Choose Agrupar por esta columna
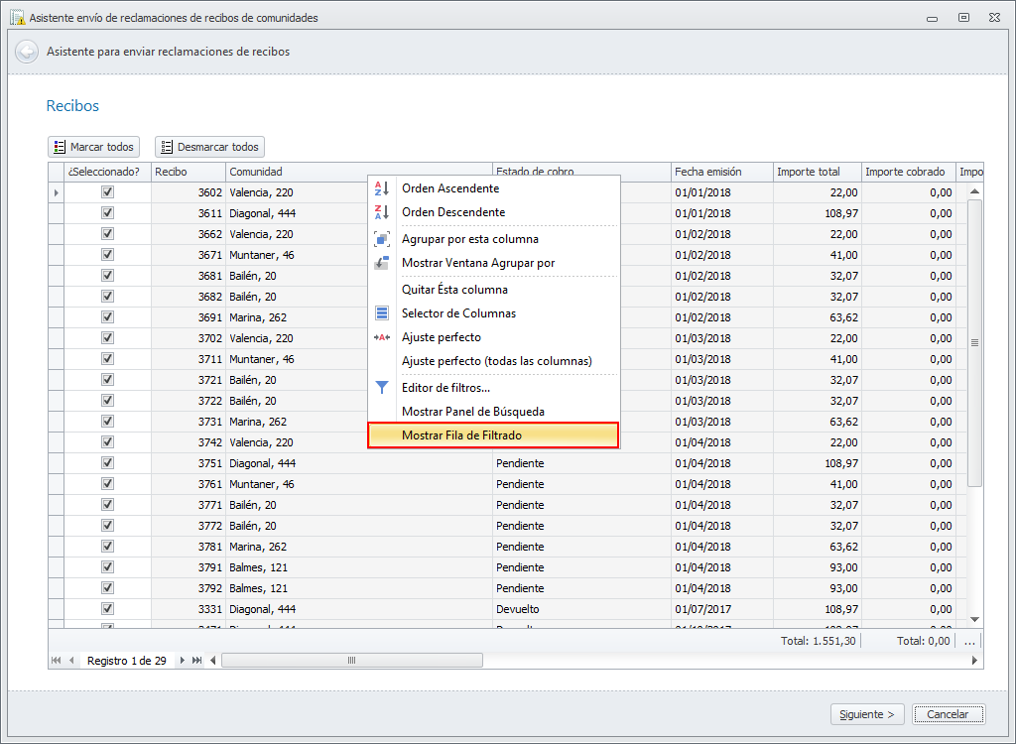This screenshot has width=1016, height=744. 494,239
